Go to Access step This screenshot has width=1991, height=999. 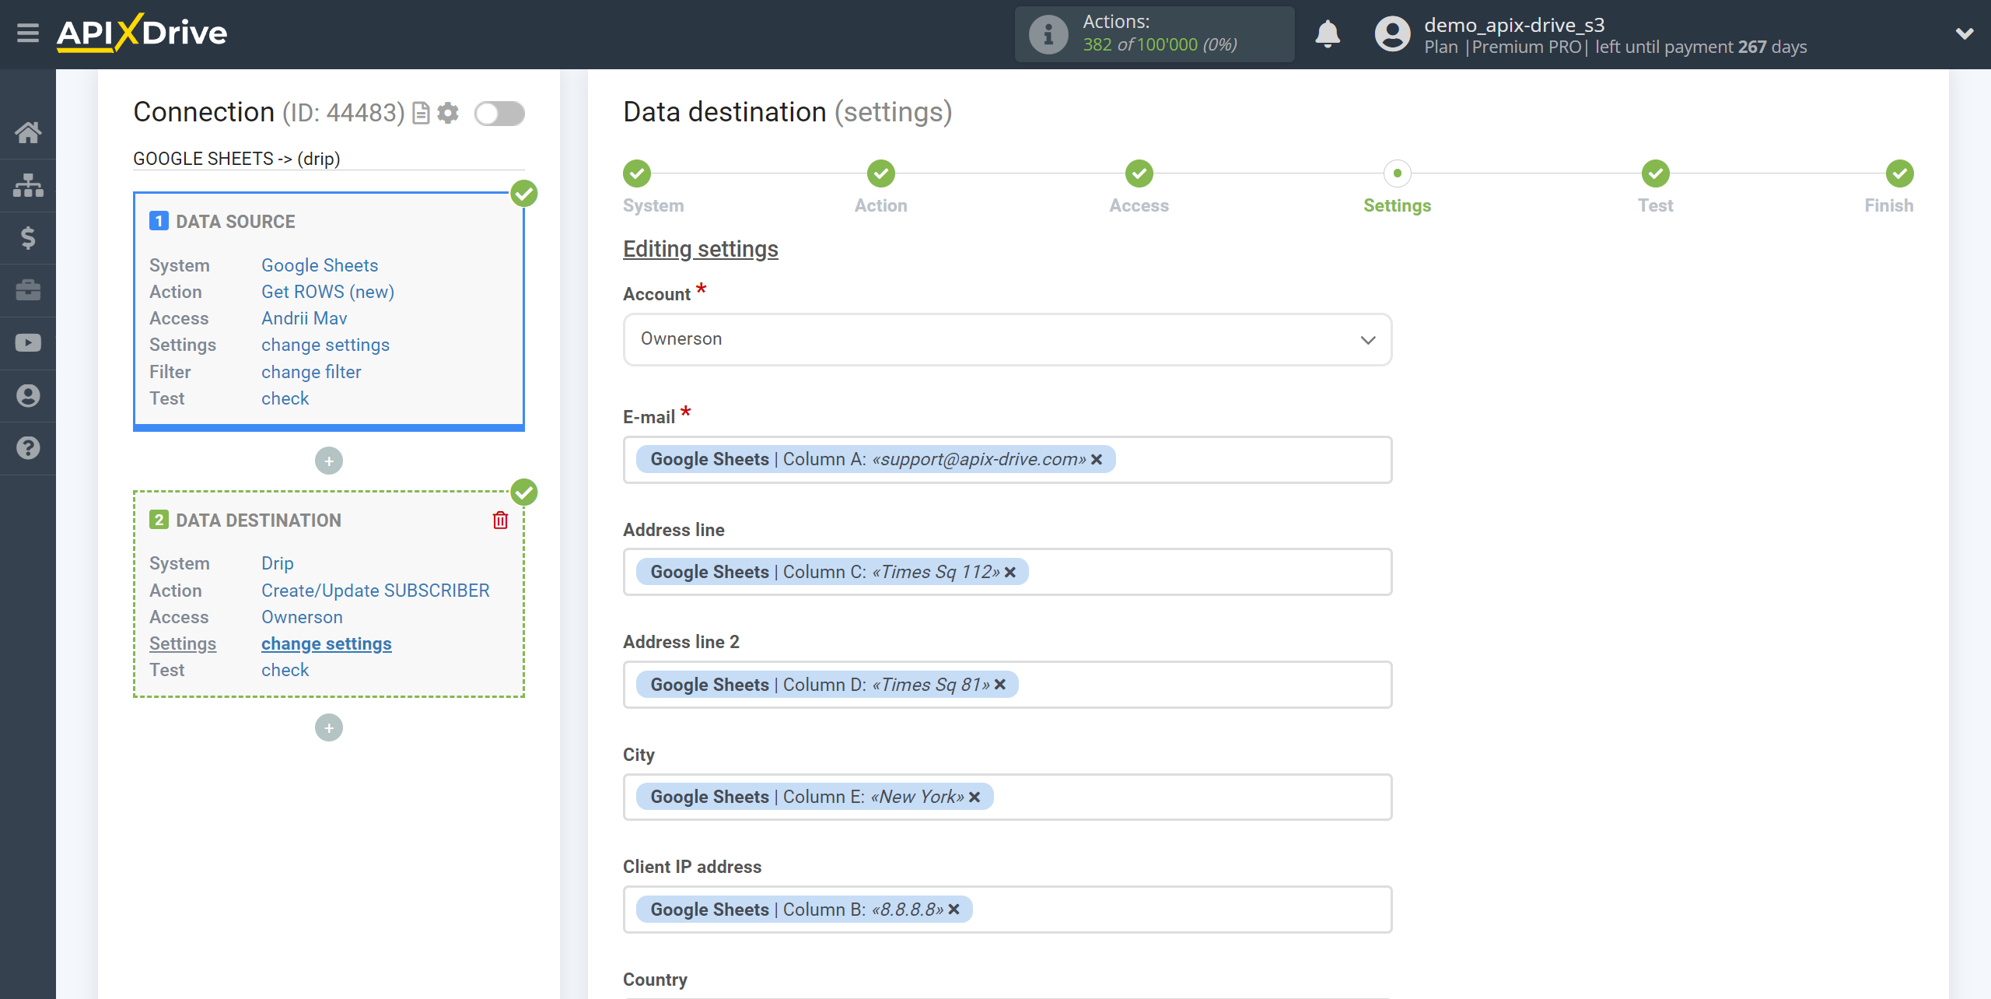coord(1139,174)
